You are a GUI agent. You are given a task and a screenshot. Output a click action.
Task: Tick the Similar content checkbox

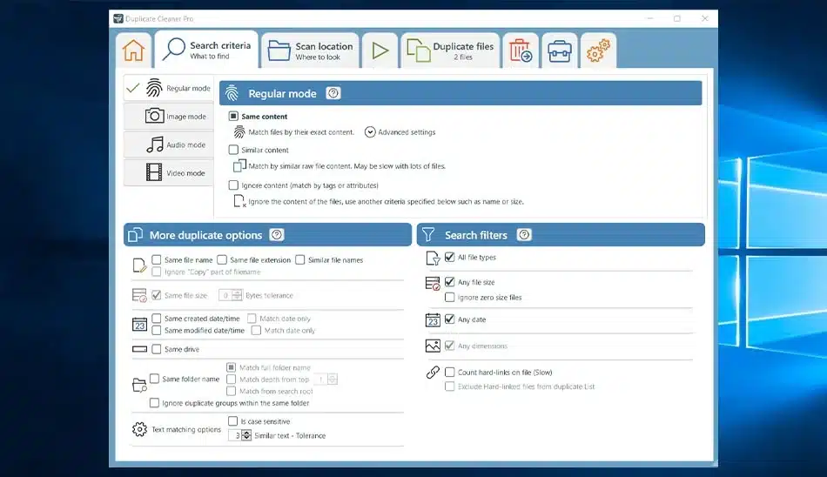(233, 151)
